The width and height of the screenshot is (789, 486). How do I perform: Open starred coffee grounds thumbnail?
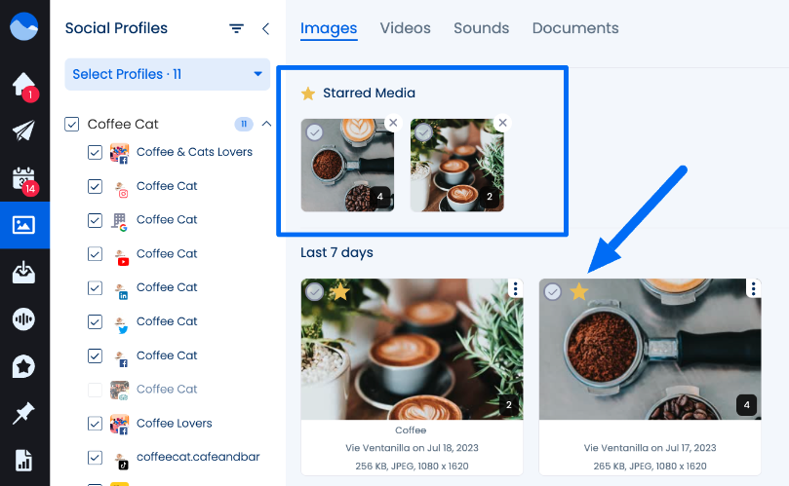347,166
